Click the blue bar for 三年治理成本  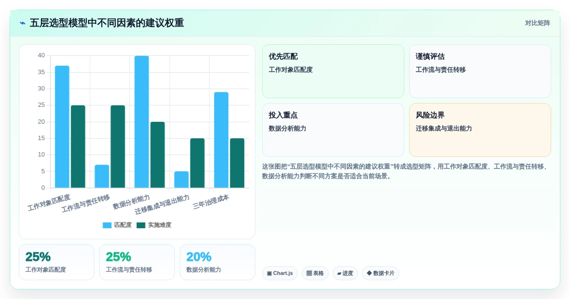click(x=221, y=140)
